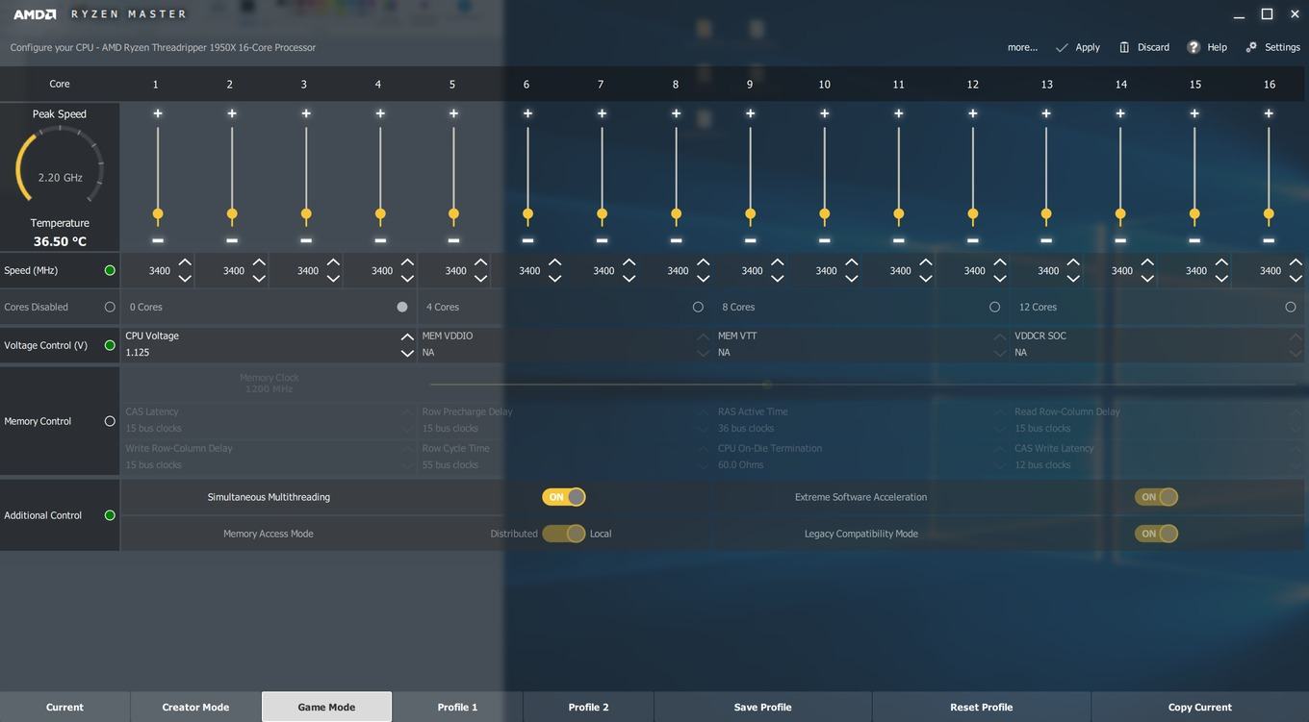Click the minus icon below core 13 slider
1309x722 pixels.
tap(1046, 240)
